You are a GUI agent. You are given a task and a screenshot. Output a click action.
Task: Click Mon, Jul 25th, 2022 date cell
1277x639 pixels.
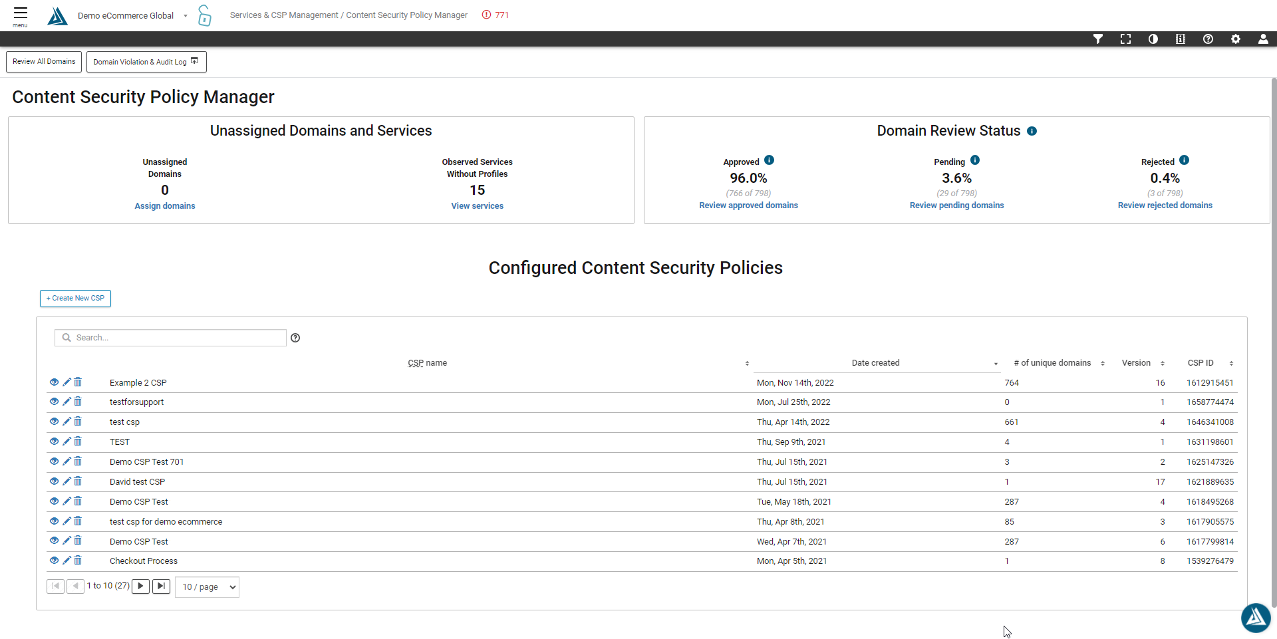tap(793, 402)
